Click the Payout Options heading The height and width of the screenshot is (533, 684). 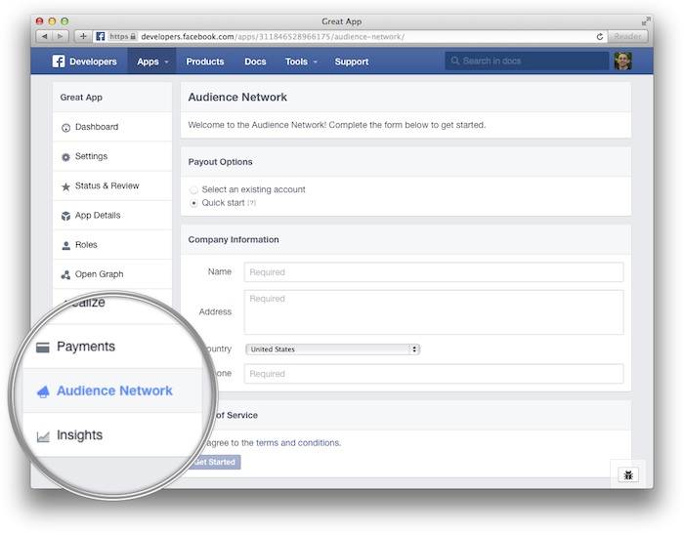coord(220,162)
